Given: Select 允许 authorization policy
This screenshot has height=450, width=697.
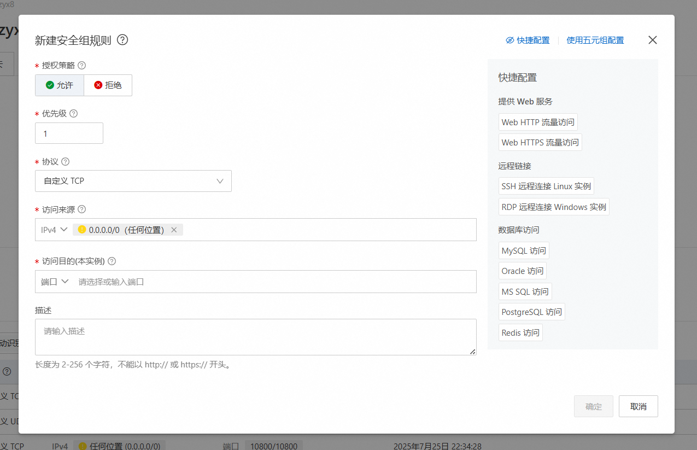Looking at the screenshot, I should [60, 85].
